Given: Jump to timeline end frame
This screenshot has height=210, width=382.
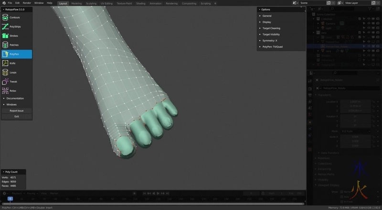Looking at the screenshot, I should (168, 193).
